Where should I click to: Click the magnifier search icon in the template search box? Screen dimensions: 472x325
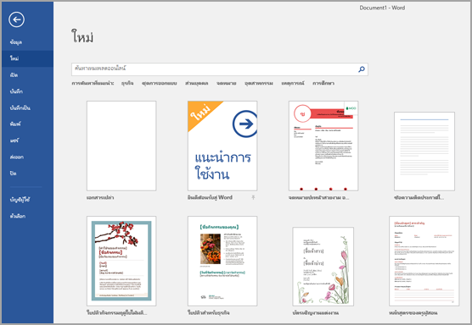tap(362, 69)
